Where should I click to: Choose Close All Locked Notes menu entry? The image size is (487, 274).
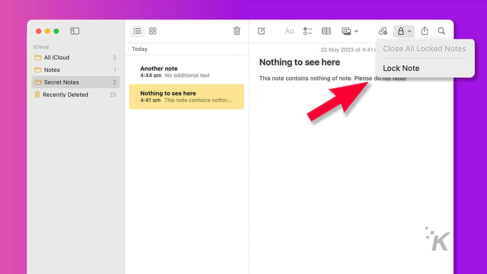[x=424, y=48]
